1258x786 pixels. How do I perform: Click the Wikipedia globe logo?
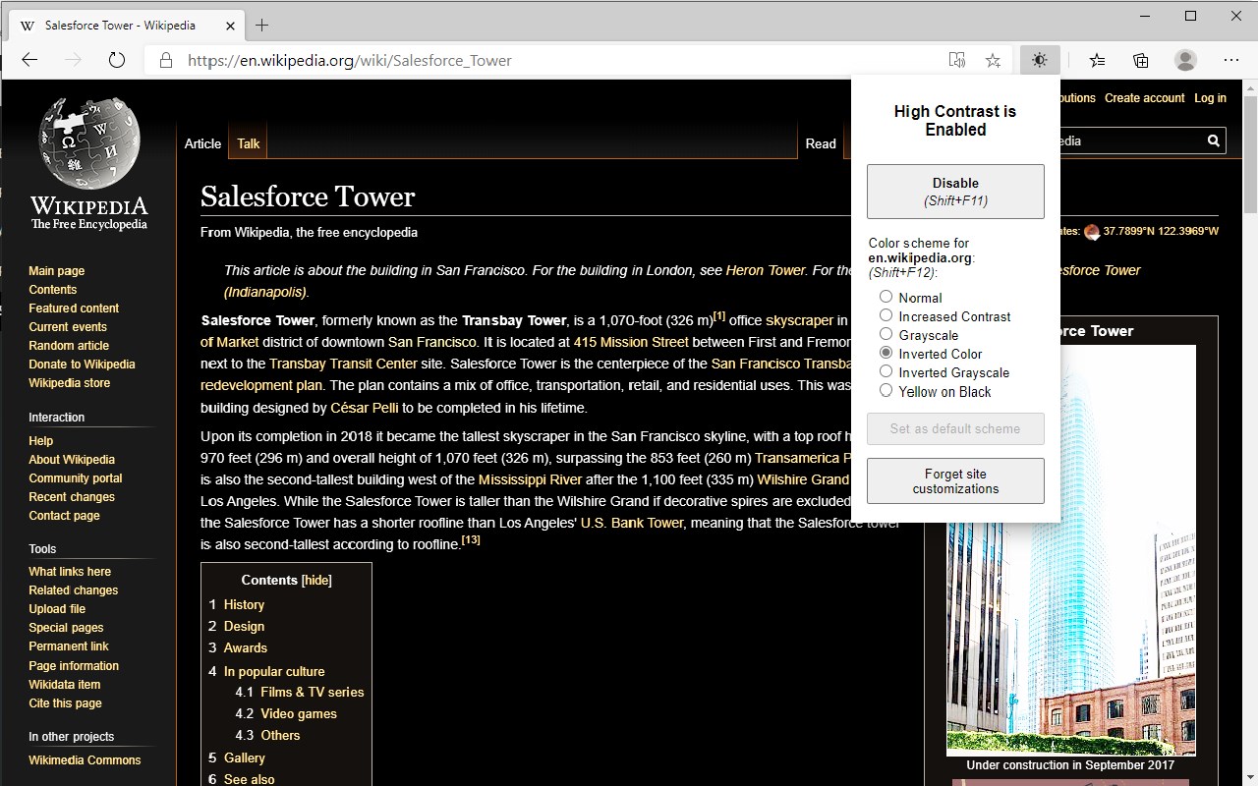tap(89, 164)
